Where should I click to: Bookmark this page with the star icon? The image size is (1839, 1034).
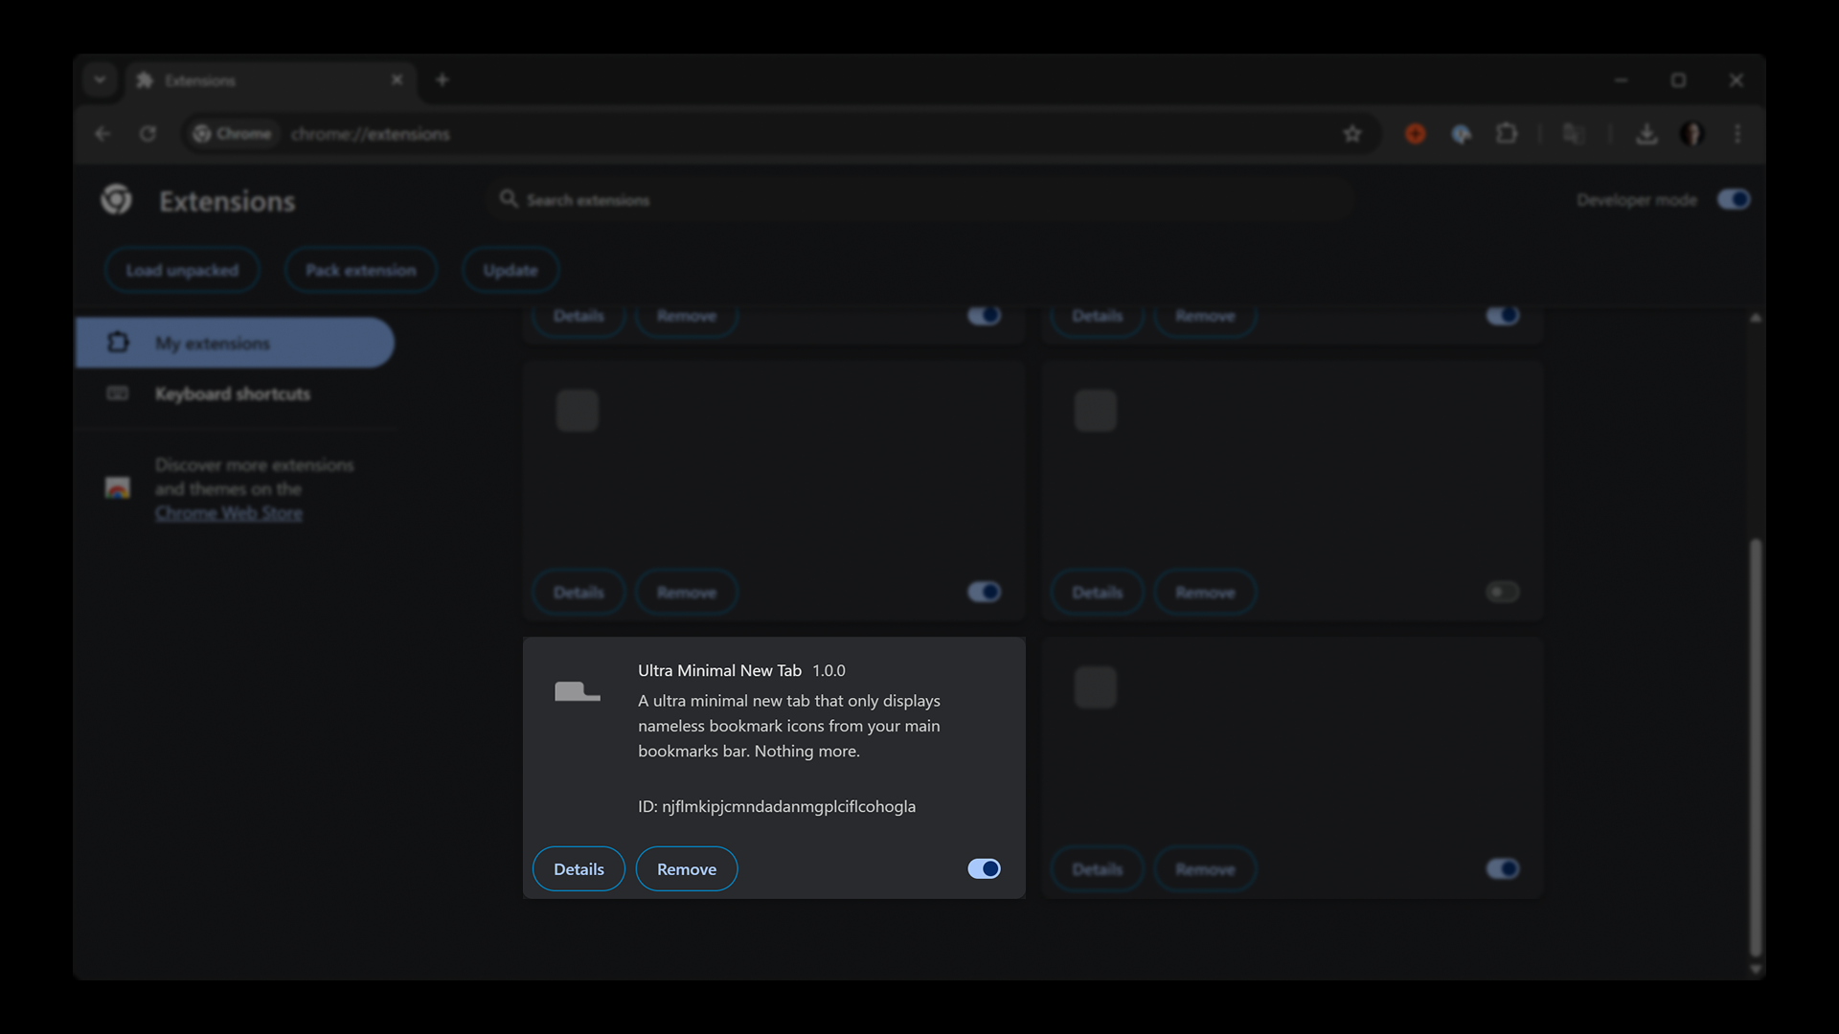click(1352, 134)
